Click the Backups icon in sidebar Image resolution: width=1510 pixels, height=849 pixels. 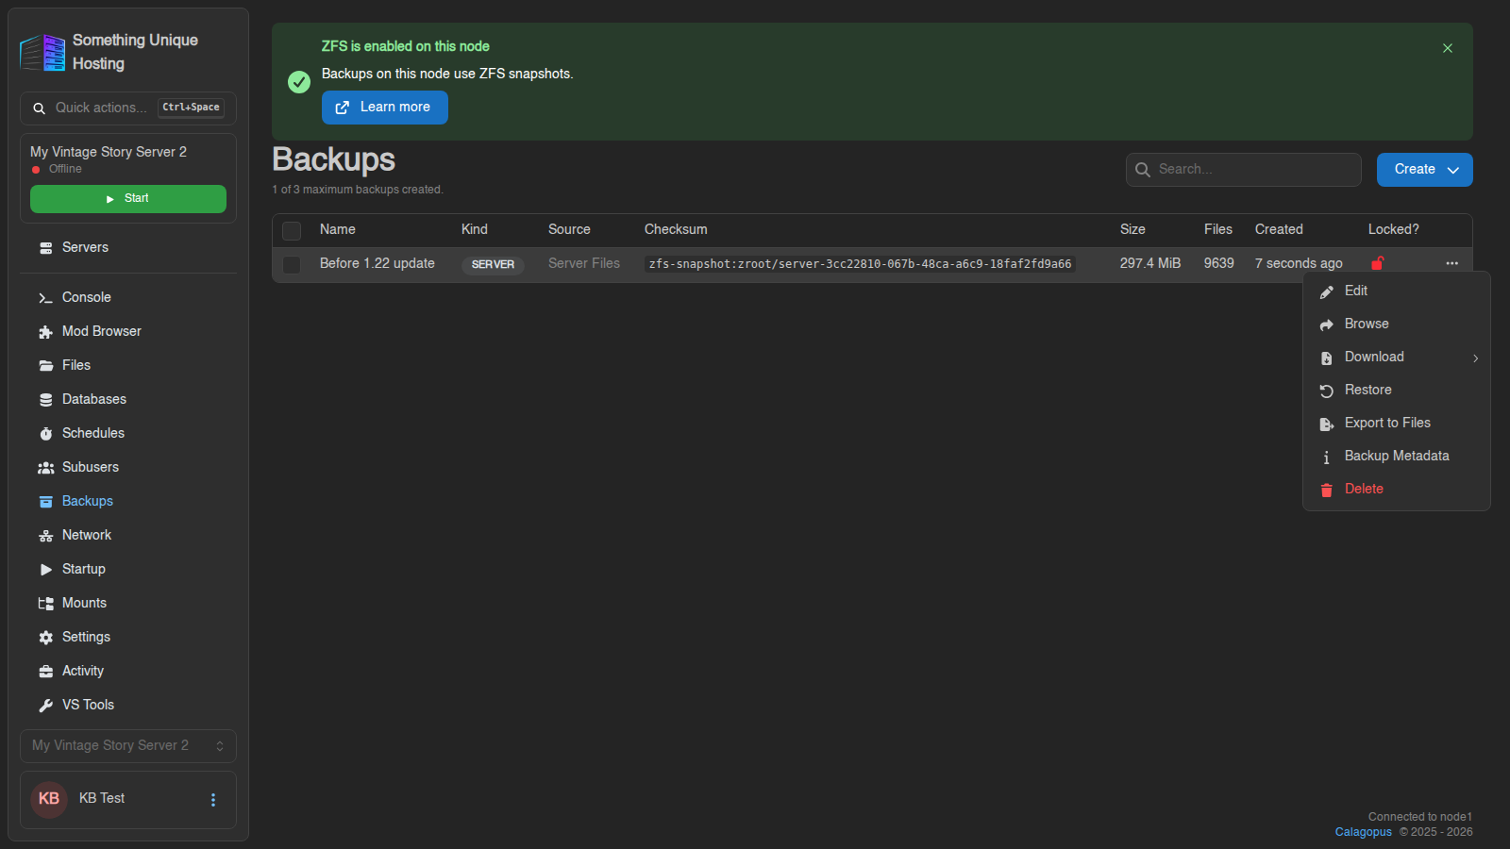tap(45, 502)
